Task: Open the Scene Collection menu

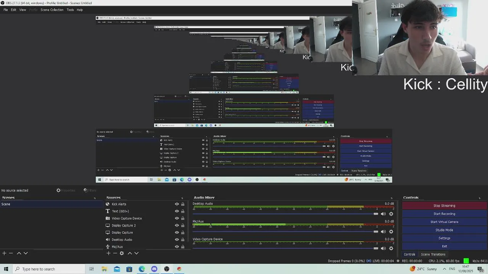Action: coord(52,10)
